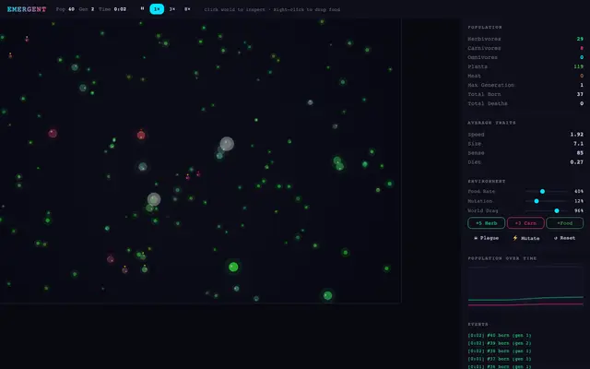Click the average Diet value 0.27

[576, 162]
